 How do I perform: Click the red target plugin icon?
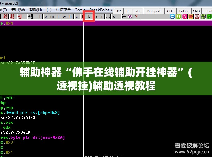pyautogui.click(x=197, y=16)
